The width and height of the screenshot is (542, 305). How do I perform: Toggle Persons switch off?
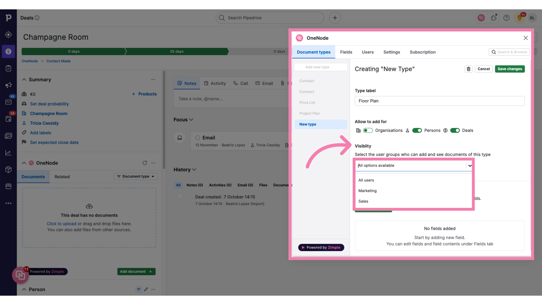tap(417, 130)
